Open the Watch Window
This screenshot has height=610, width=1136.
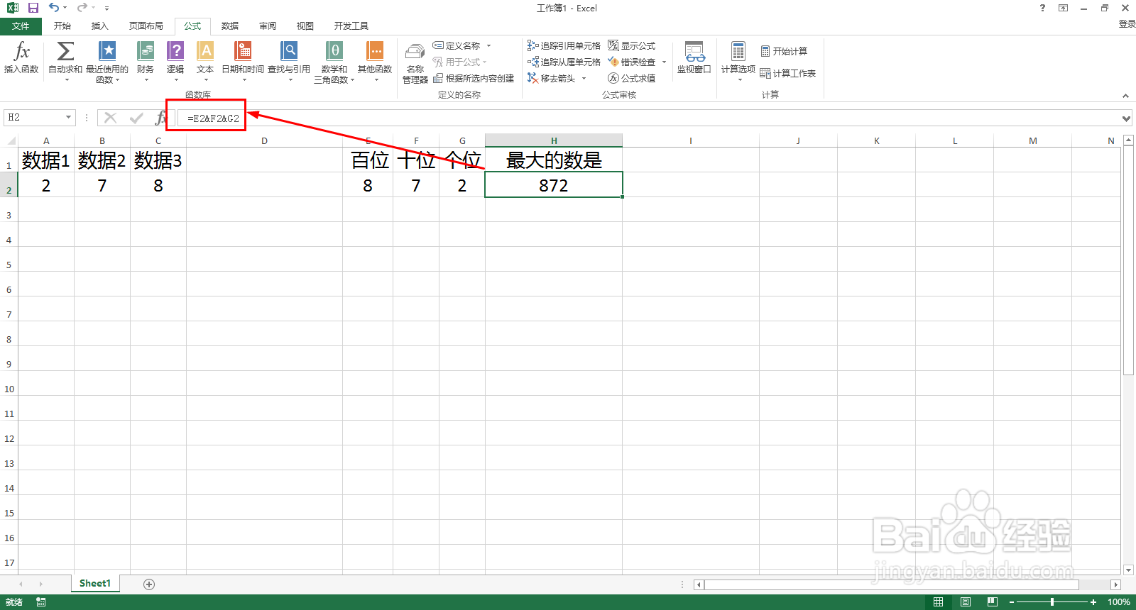click(694, 57)
